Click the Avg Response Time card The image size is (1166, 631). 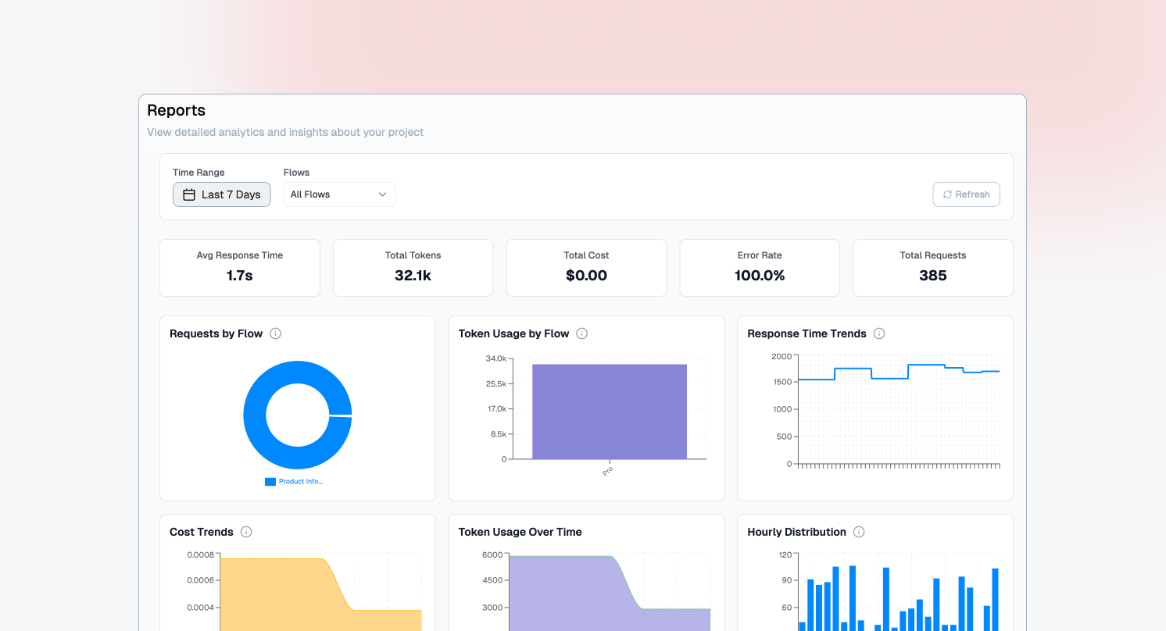[x=240, y=268]
